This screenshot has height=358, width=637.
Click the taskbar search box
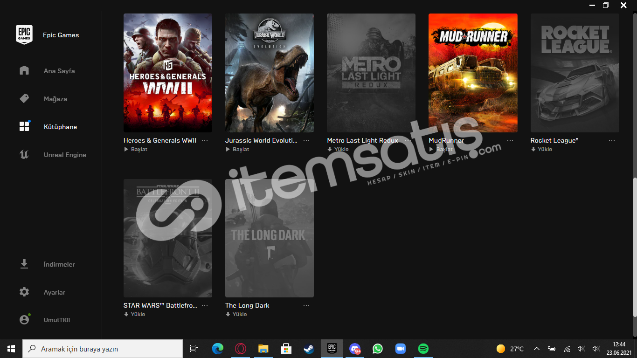(x=103, y=349)
